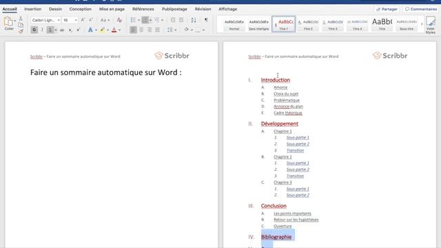Click the Sort A-Z icon
The image size is (441, 248).
pos(193,20)
